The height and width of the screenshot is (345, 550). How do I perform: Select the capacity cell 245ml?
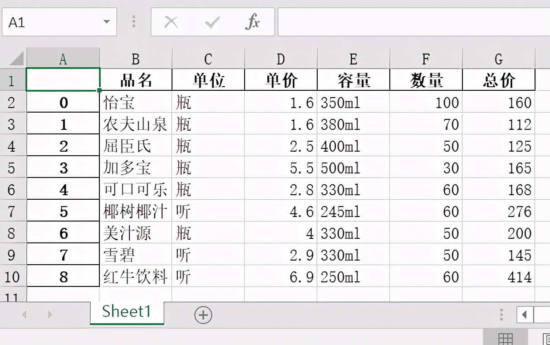(x=354, y=211)
